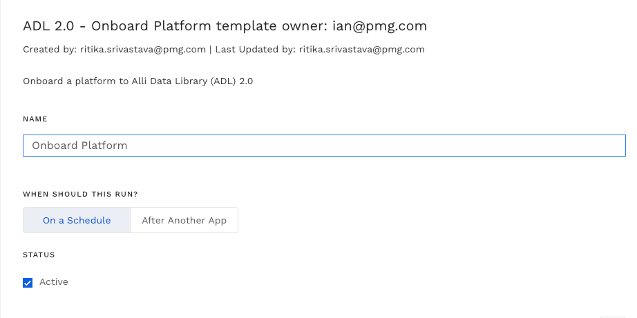
Task: Click the STATUS section label
Action: click(39, 255)
